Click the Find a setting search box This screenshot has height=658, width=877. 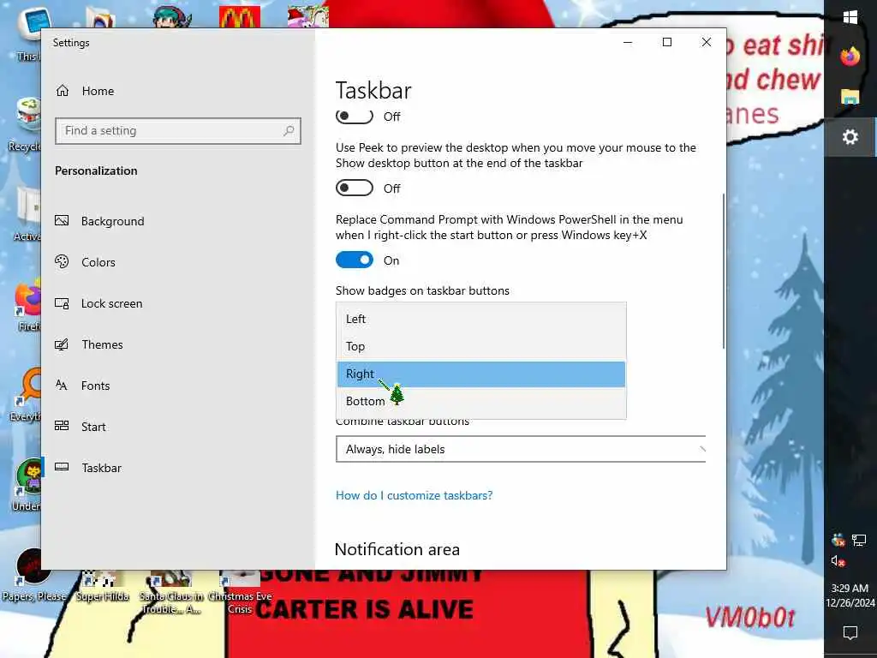pyautogui.click(x=178, y=131)
